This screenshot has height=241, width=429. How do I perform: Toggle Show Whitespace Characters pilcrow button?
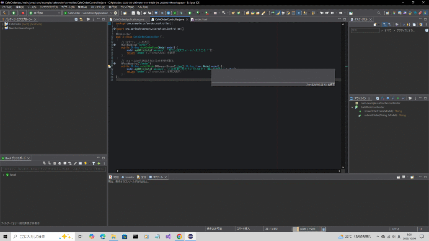click(299, 13)
